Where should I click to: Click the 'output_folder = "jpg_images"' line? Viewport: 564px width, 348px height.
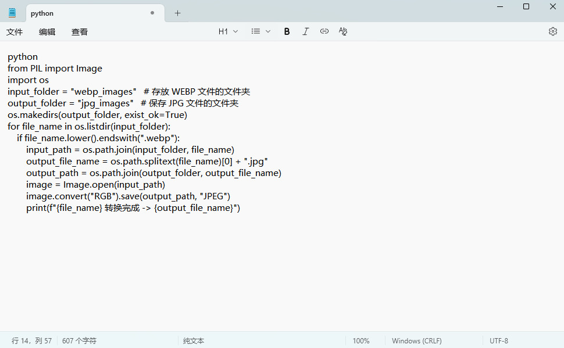tap(123, 103)
